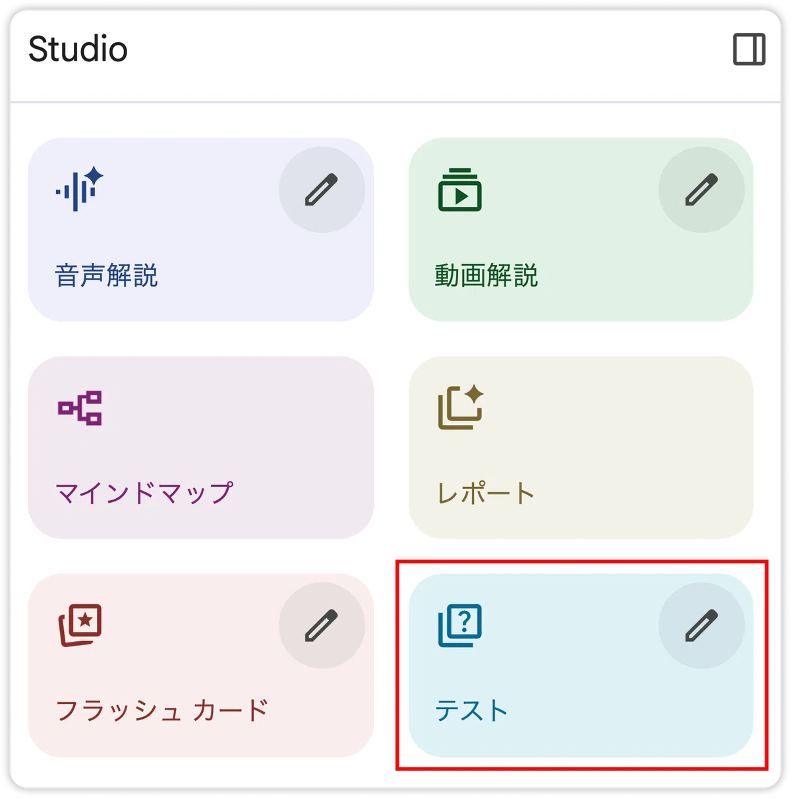Click the video playback icon in 動画解説
Image resolution: width=791 pixels, height=798 pixels.
click(x=460, y=190)
